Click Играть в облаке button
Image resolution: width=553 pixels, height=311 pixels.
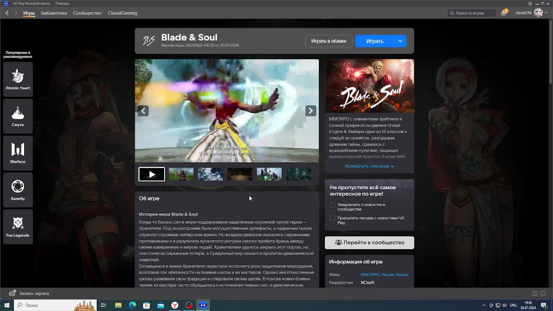329,41
